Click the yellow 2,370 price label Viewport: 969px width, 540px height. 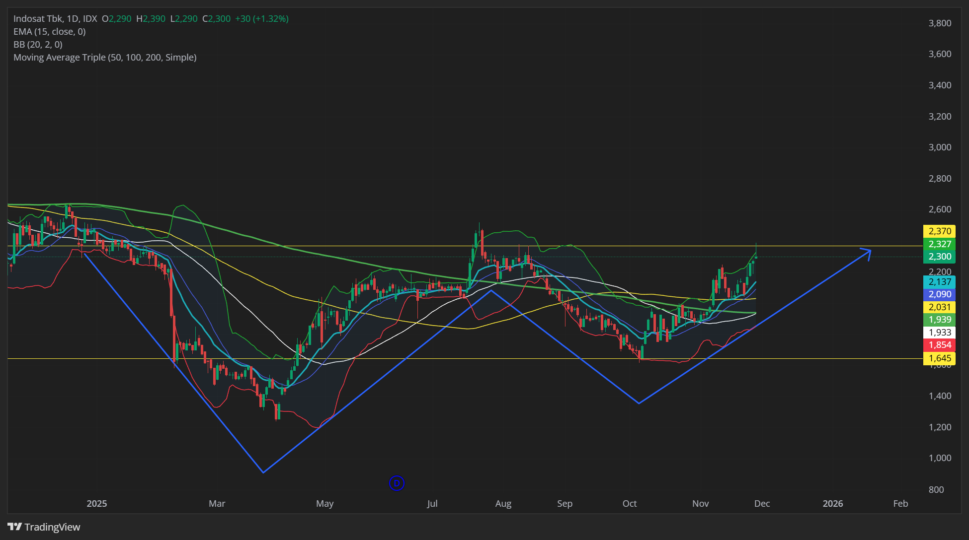pos(939,231)
